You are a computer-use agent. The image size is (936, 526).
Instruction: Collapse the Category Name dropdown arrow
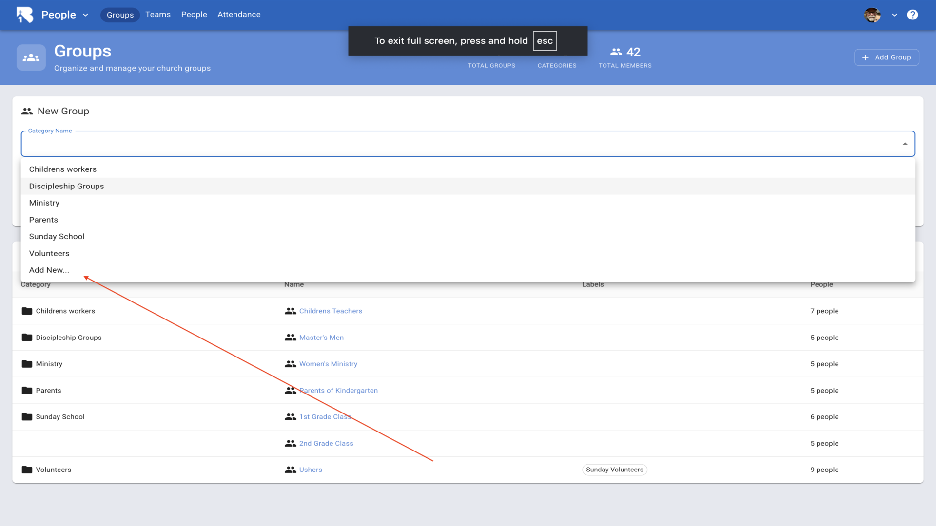pyautogui.click(x=905, y=144)
